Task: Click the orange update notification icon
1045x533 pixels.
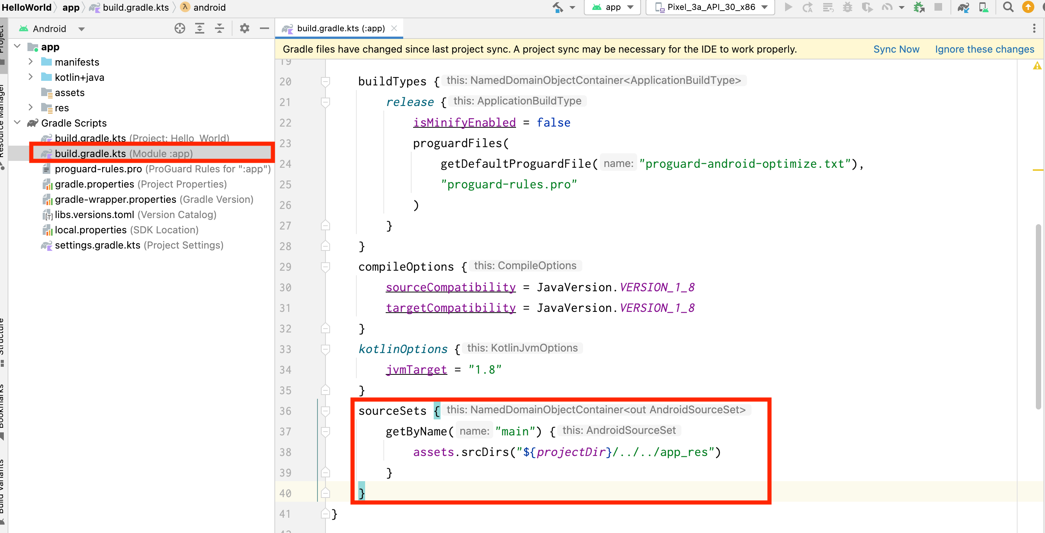Action: pos(1028,7)
